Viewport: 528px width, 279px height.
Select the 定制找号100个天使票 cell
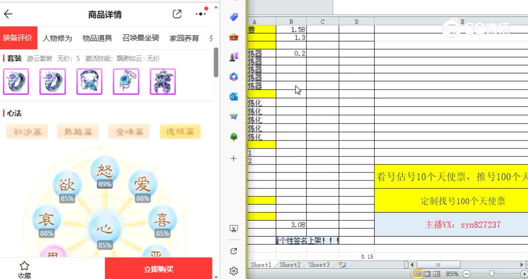point(451,201)
